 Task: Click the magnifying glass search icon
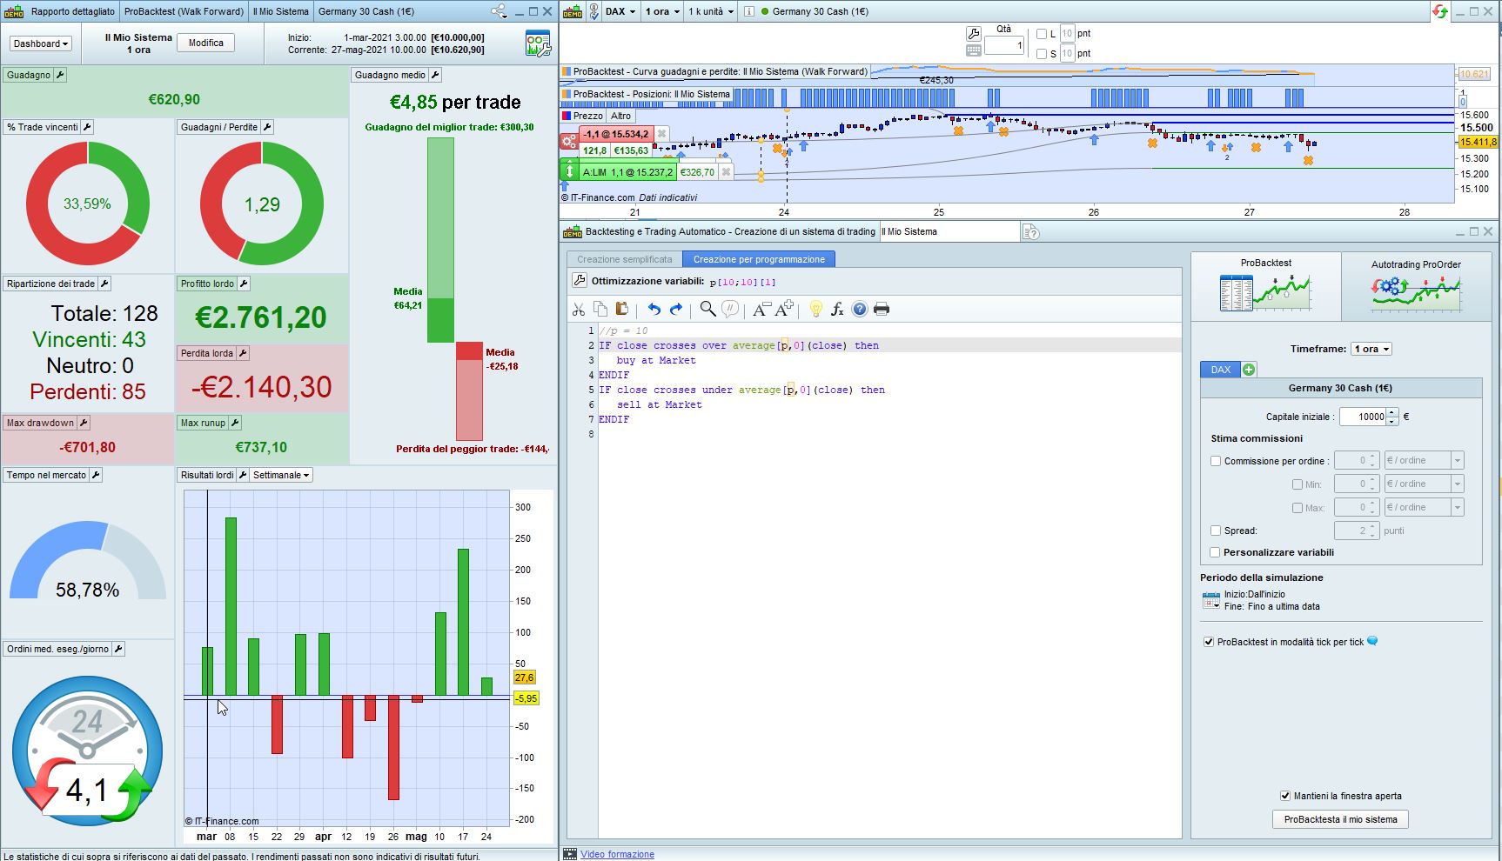[x=707, y=310]
